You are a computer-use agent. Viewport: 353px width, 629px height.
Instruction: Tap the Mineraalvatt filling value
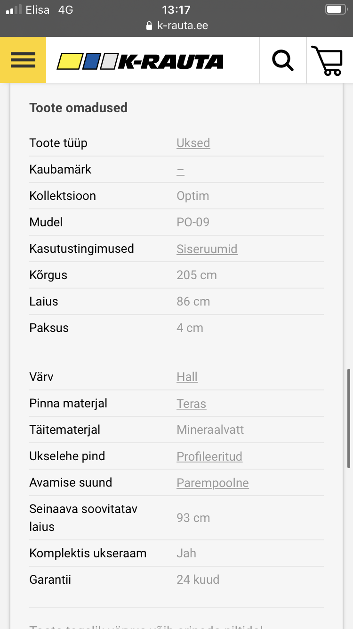210,430
